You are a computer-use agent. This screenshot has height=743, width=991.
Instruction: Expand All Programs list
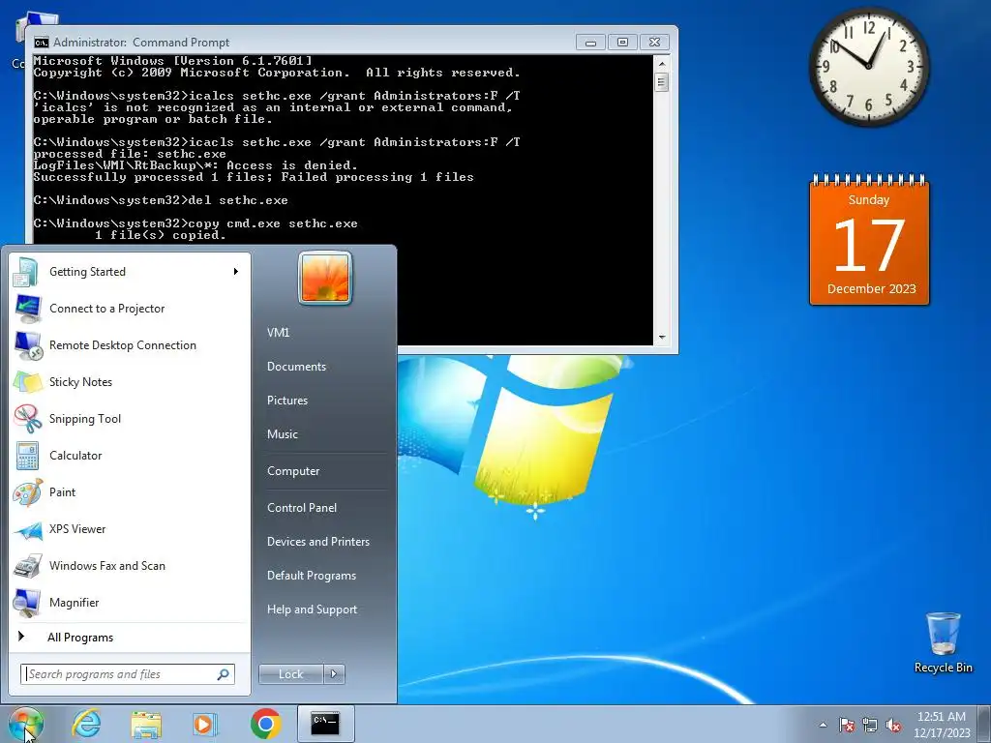tap(129, 637)
